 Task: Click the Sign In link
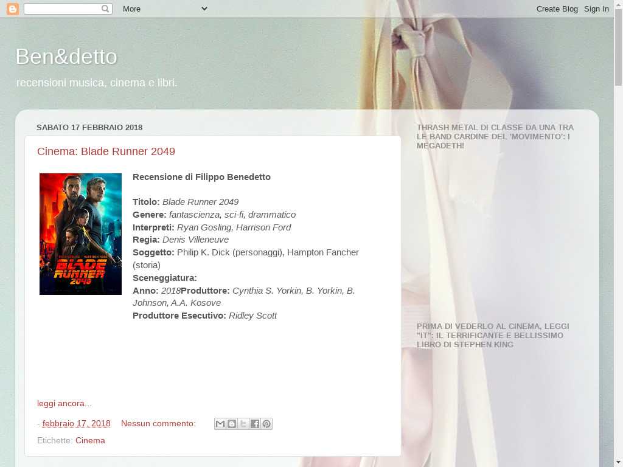coord(596,9)
